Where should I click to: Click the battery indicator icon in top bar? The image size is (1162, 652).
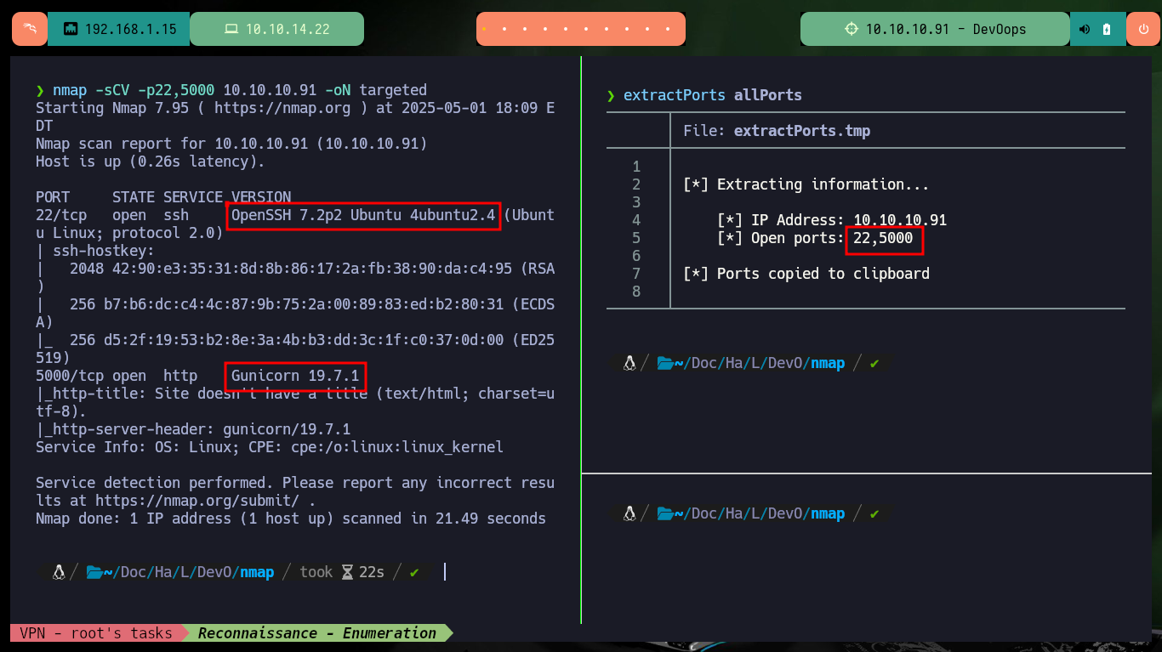1107,29
